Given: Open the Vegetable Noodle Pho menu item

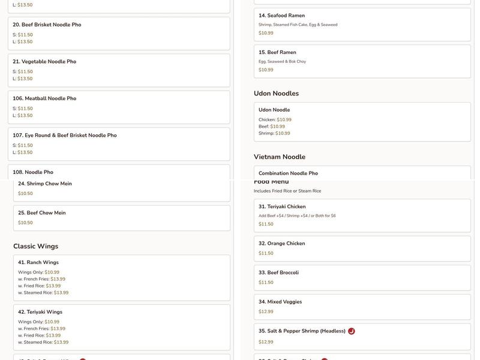Looking at the screenshot, I should tap(119, 70).
